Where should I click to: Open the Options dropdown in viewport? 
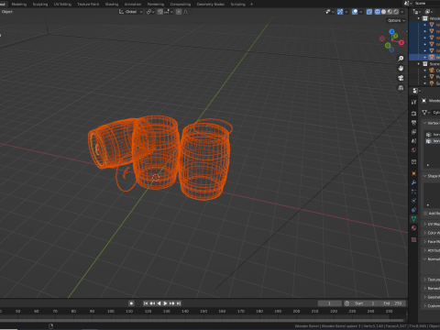396,20
